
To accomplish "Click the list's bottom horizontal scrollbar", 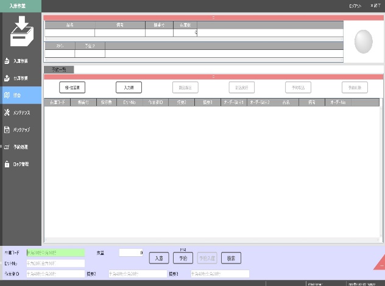I will click(212, 239).
